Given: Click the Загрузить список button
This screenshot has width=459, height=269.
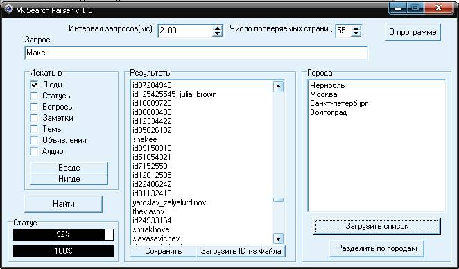Looking at the screenshot, I should pyautogui.click(x=376, y=226).
